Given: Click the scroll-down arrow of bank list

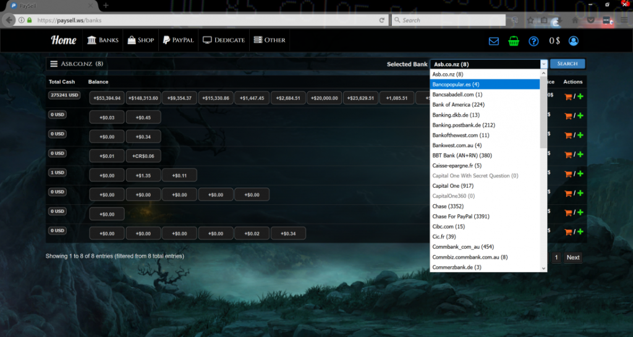Looking at the screenshot, I should click(x=543, y=268).
